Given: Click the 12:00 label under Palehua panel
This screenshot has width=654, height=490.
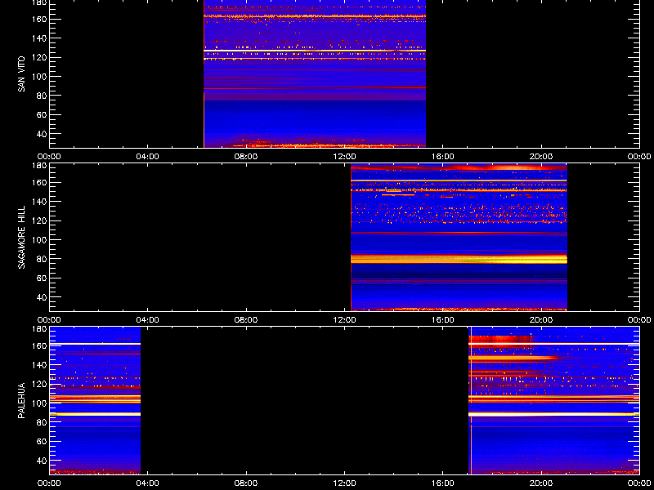Looking at the screenshot, I should pyautogui.click(x=345, y=483).
